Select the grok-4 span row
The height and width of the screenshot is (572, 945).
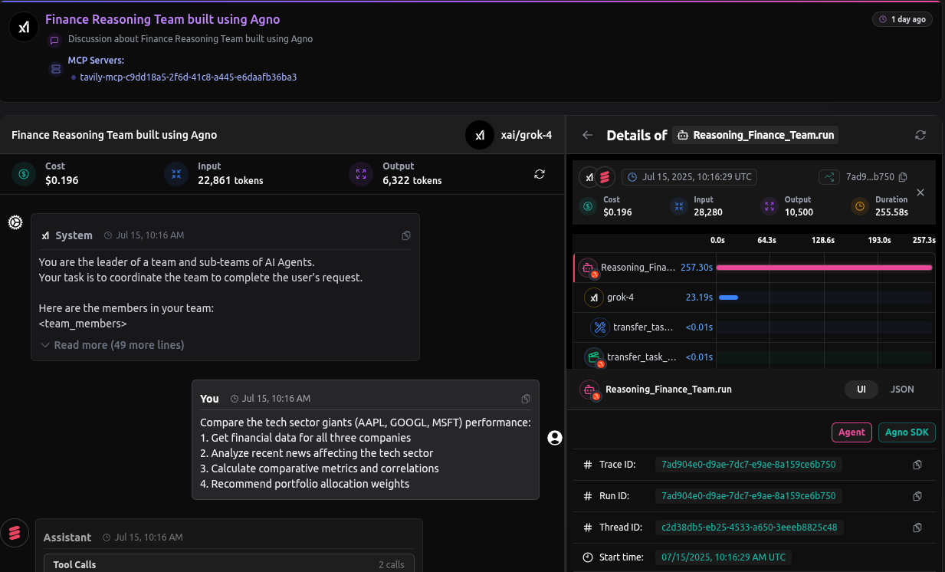pyautogui.click(x=621, y=298)
